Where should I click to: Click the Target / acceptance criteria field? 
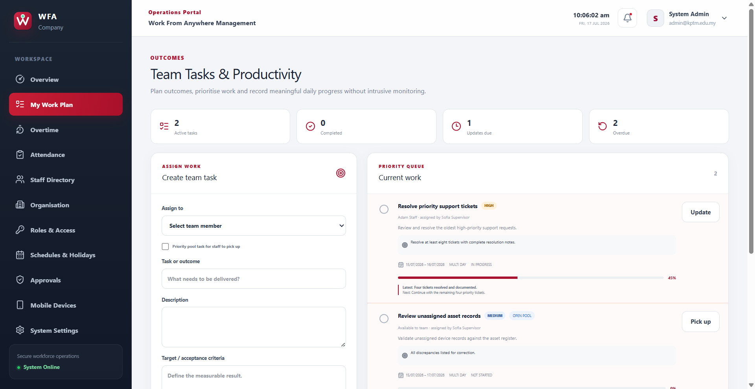pyautogui.click(x=254, y=377)
